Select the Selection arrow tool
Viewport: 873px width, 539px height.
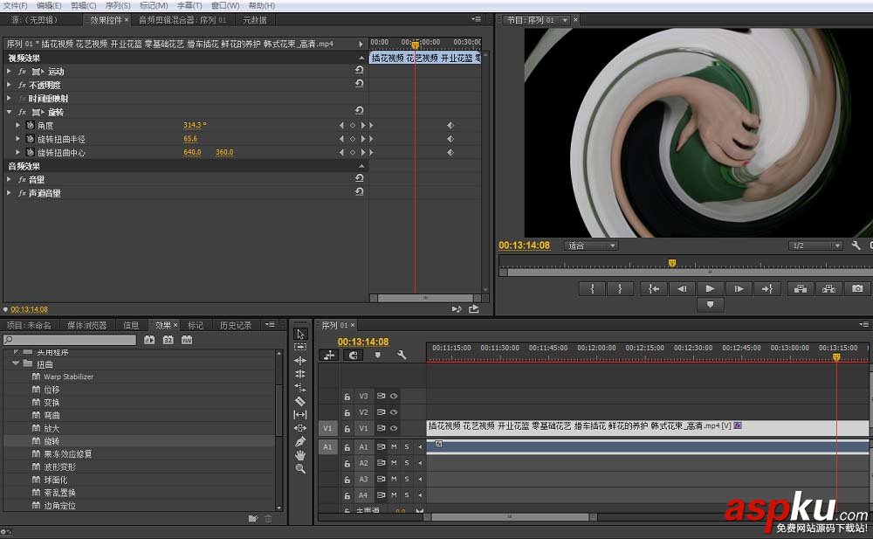pos(300,334)
